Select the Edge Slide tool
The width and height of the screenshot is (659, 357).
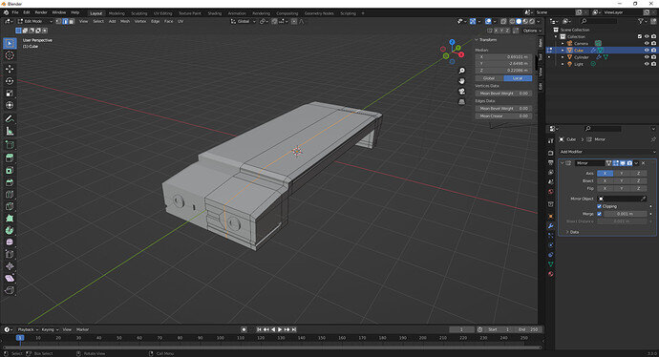click(10, 254)
